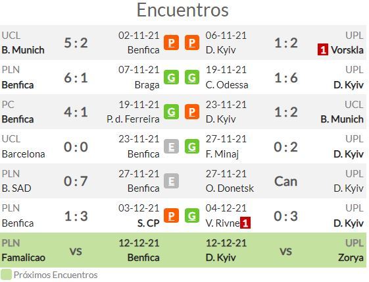The height and width of the screenshot is (282, 369).
Task: Click the Encuentros heading
Action: (x=183, y=10)
